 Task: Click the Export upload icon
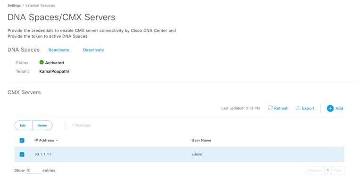tap(298, 108)
